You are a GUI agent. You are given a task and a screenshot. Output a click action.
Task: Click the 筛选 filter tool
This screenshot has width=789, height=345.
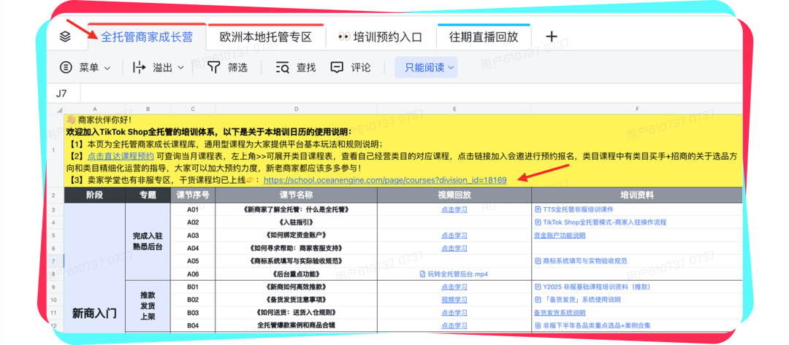[x=228, y=67]
